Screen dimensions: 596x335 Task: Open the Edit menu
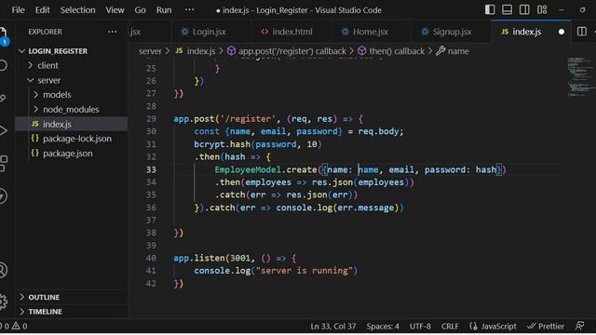tap(42, 10)
